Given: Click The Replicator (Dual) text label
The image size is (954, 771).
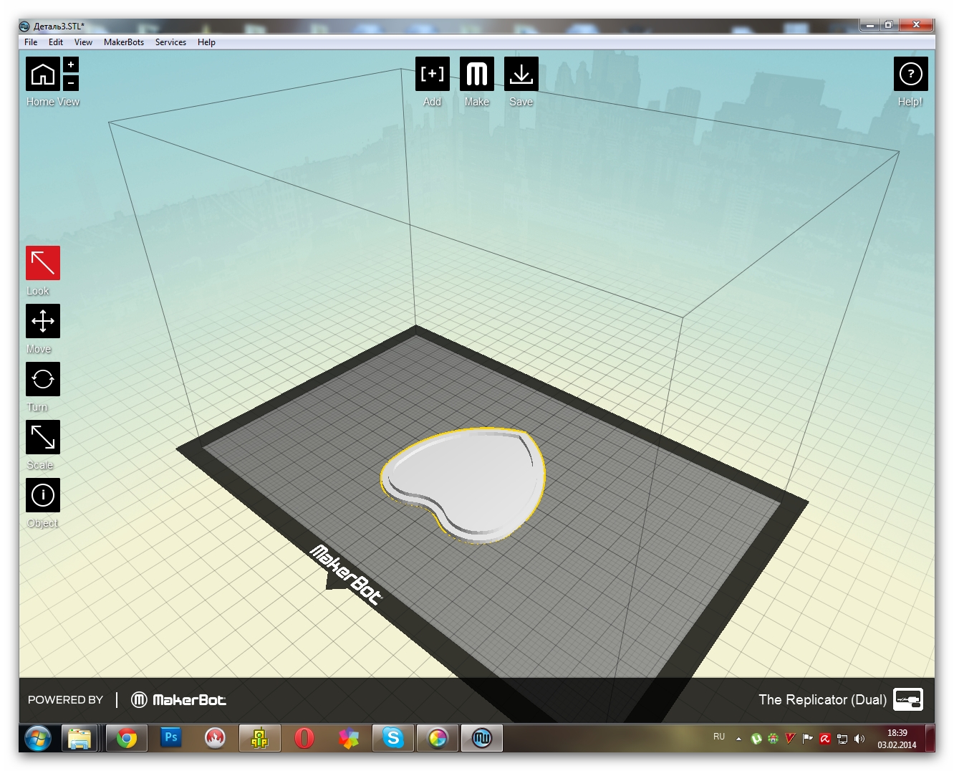Looking at the screenshot, I should (822, 699).
